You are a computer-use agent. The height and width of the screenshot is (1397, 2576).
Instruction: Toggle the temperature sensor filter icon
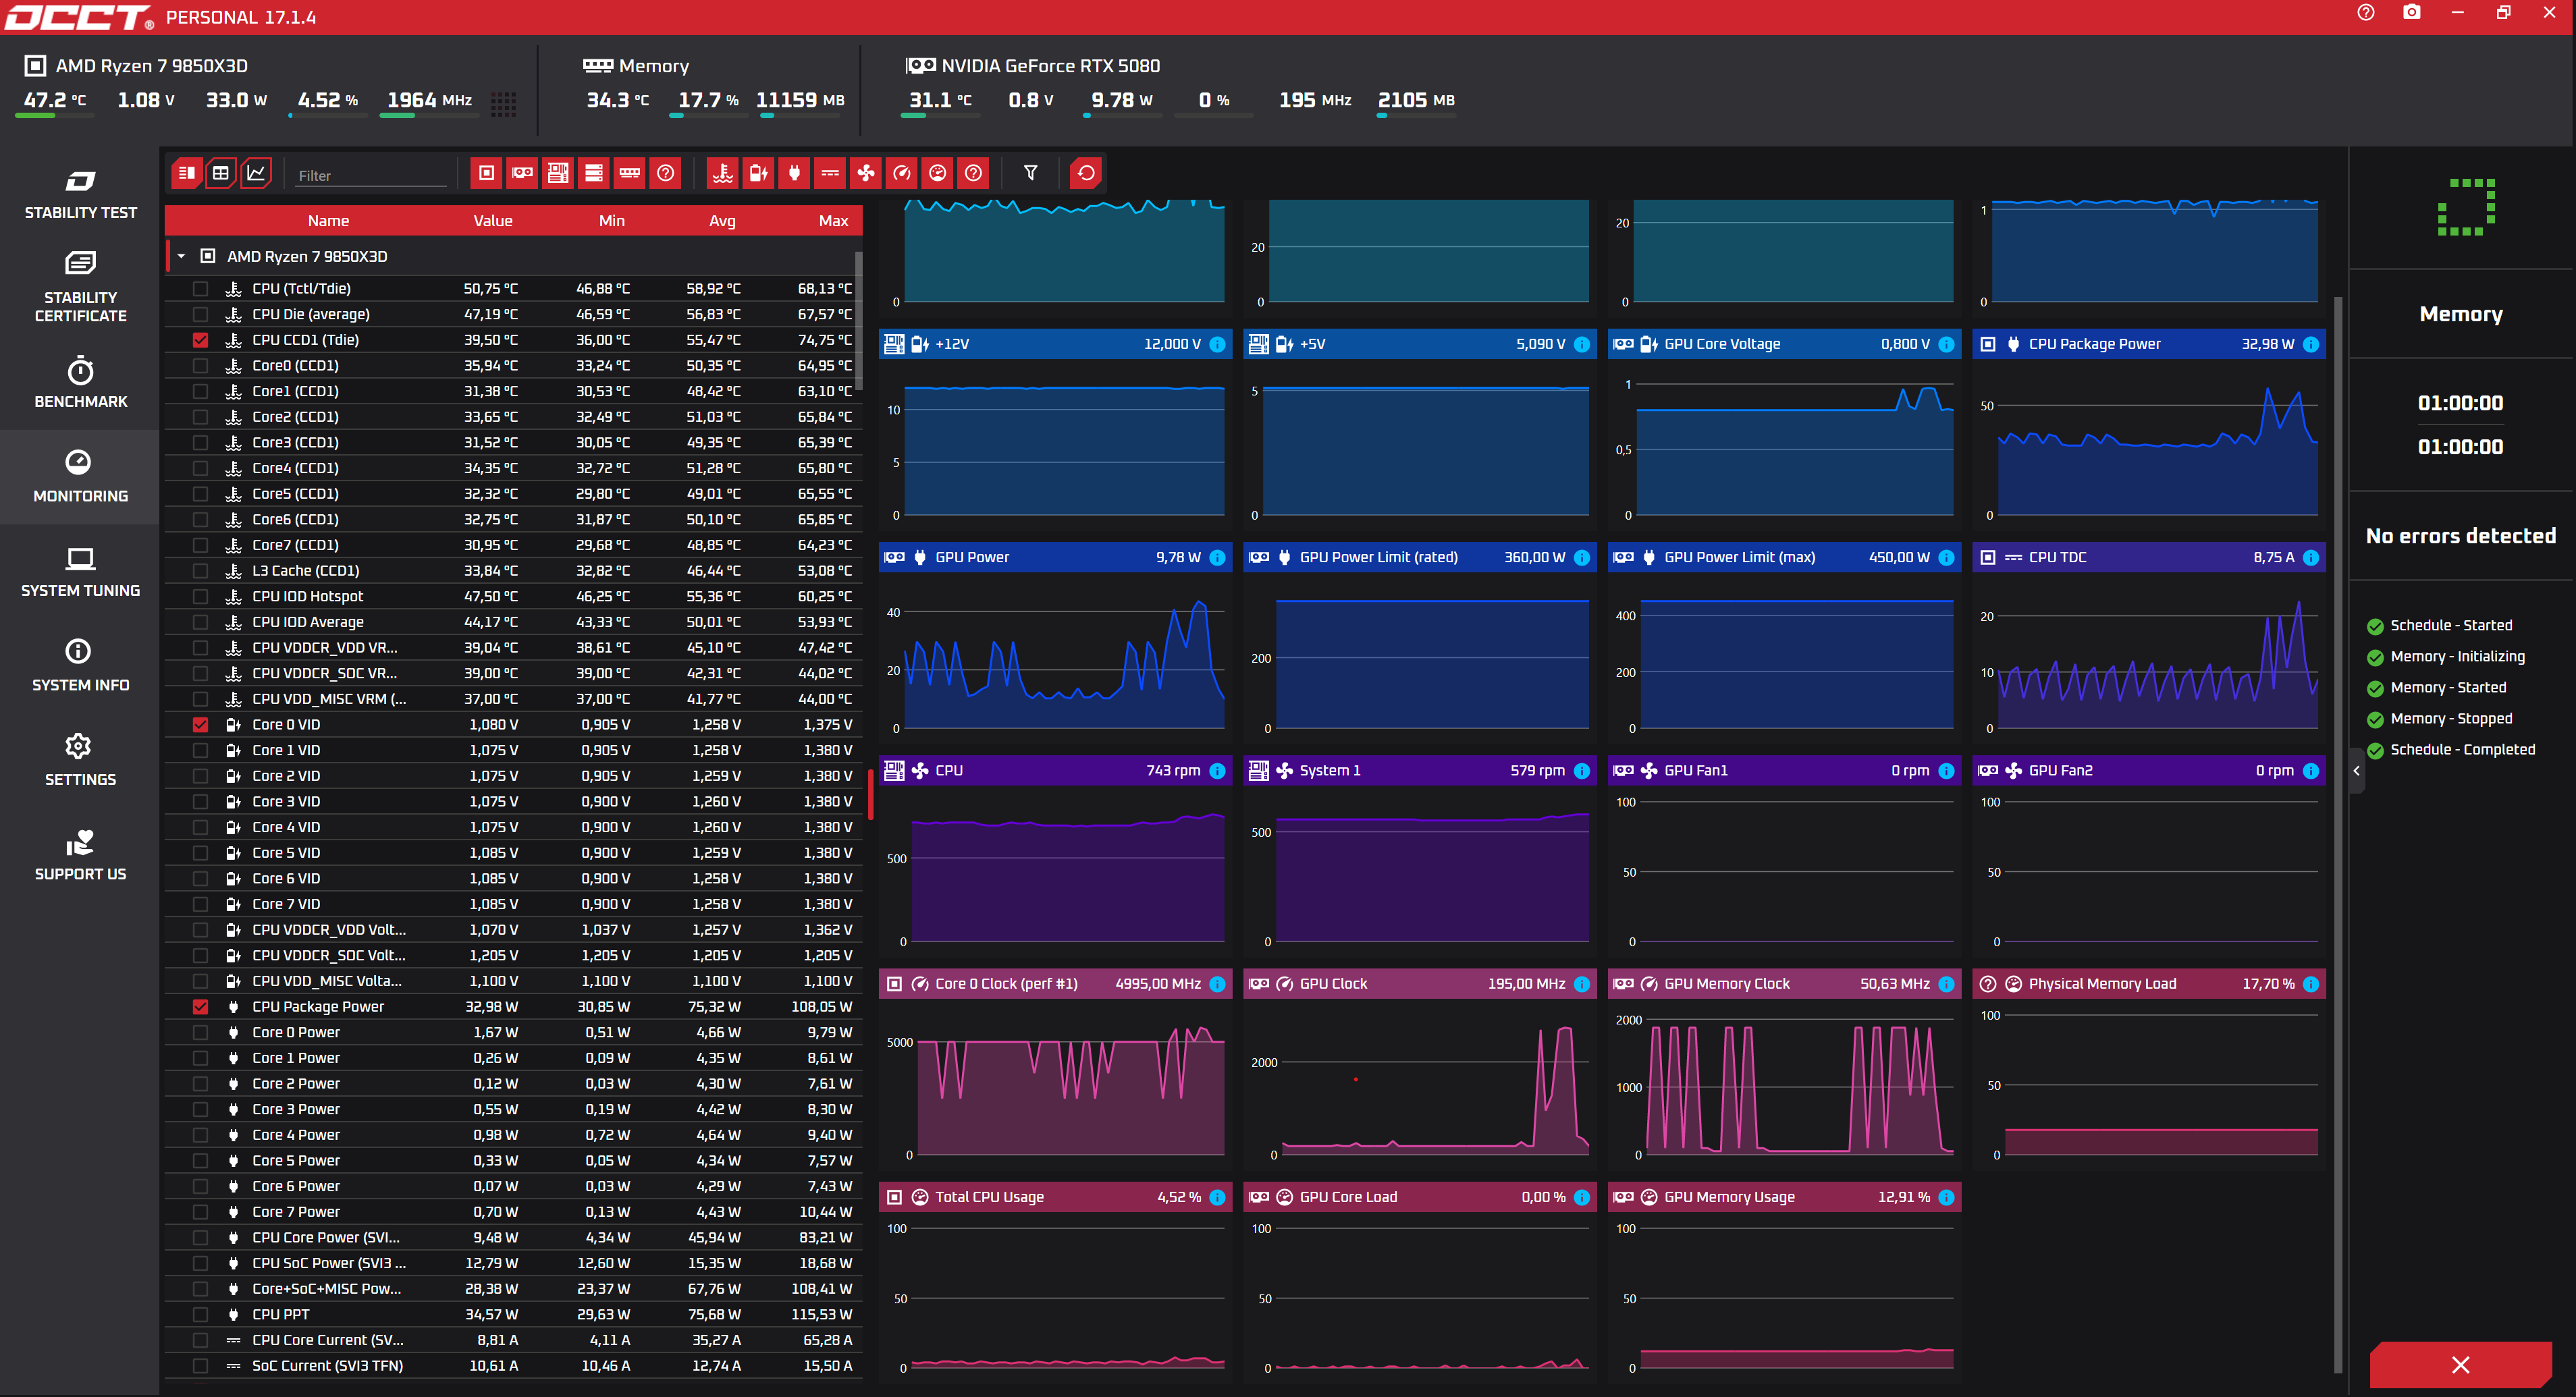(722, 173)
